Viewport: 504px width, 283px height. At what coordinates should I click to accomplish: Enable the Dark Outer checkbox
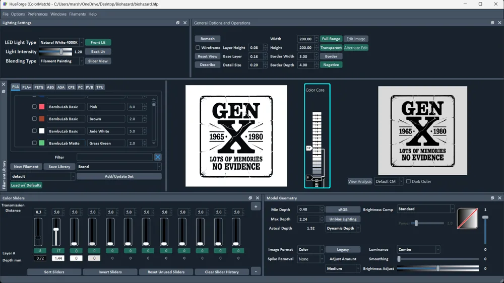click(408, 181)
